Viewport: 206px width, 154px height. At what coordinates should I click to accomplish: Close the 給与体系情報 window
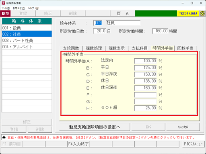(201, 3)
